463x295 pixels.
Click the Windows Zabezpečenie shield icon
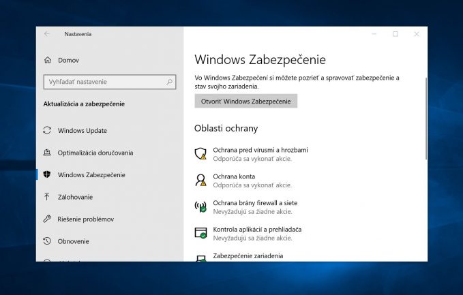[47, 174]
